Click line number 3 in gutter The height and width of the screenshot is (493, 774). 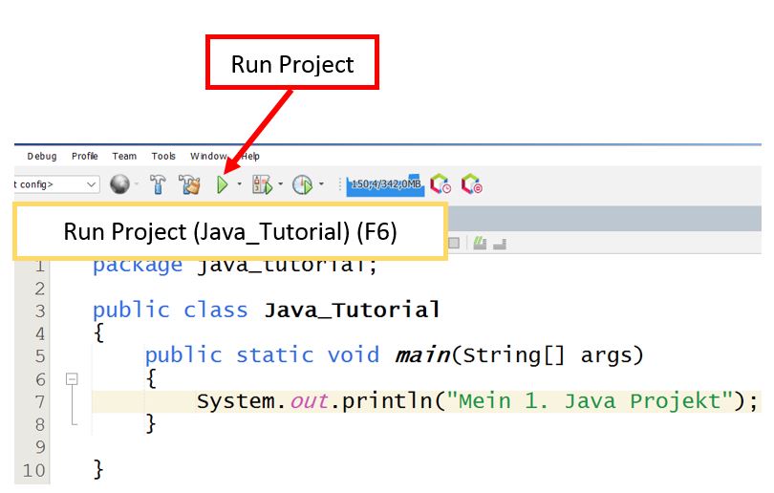(40, 311)
